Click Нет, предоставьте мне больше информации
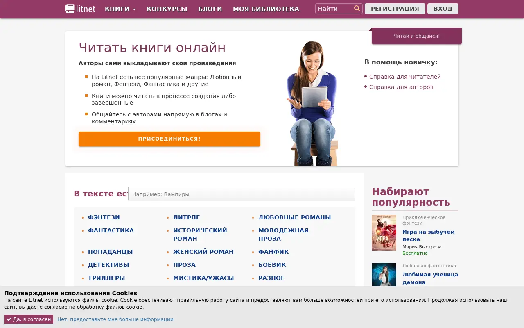Viewport: 524px width, 328px height. click(x=115, y=319)
